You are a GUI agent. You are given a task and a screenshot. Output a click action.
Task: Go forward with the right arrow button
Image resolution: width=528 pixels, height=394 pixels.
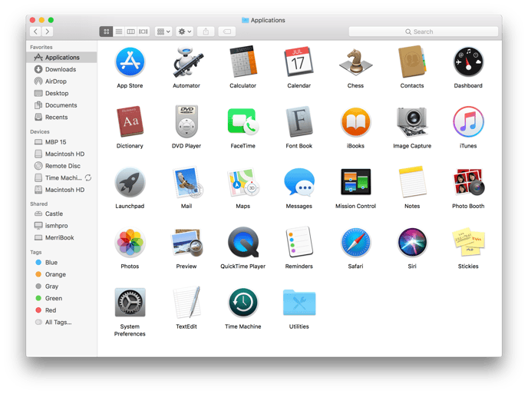pos(48,31)
